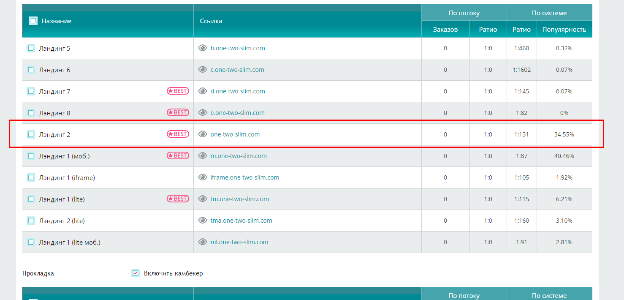Image resolution: width=624 pixels, height=300 pixels.
Task: Open the e.one-two-slim.com link
Action: click(238, 113)
